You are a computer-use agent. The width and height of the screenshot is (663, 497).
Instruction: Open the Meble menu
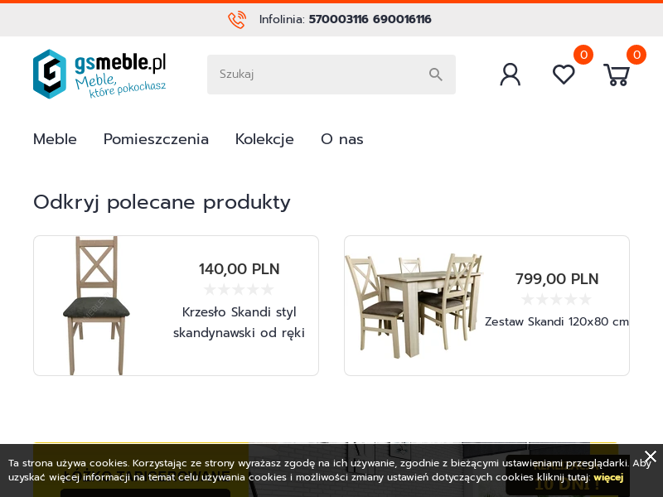(55, 139)
